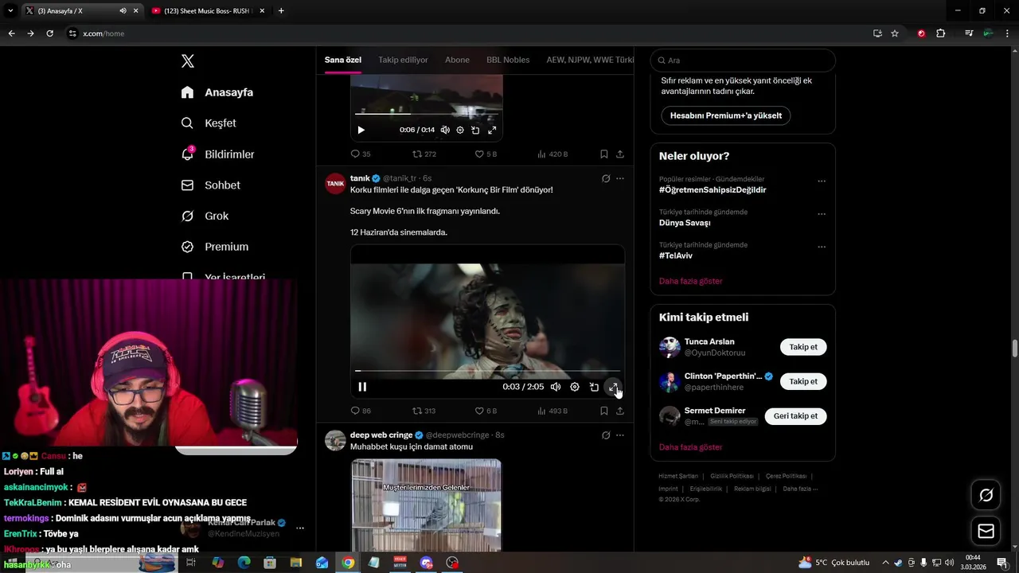Follow Clinton 'Paperthin' with Takip et
The width and height of the screenshot is (1019, 573).
tap(803, 381)
